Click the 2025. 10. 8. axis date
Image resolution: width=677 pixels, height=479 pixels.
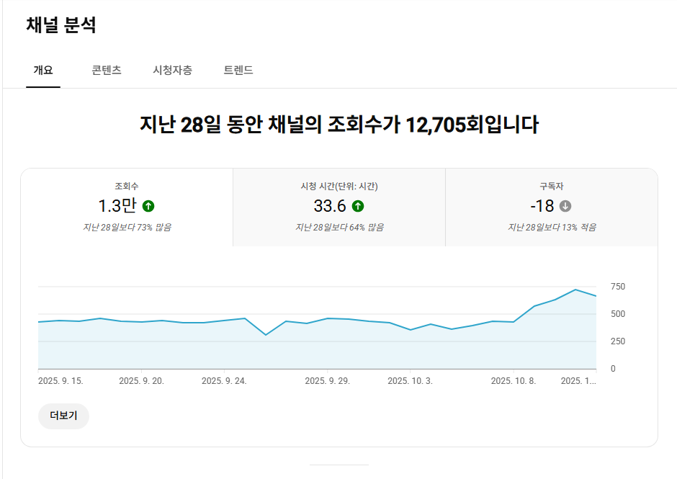point(514,381)
